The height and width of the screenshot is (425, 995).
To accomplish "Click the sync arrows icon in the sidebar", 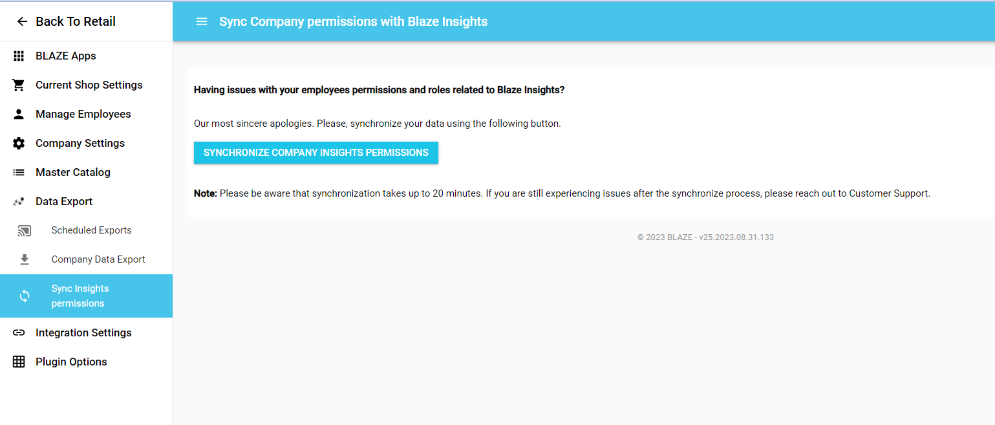I will click(25, 296).
